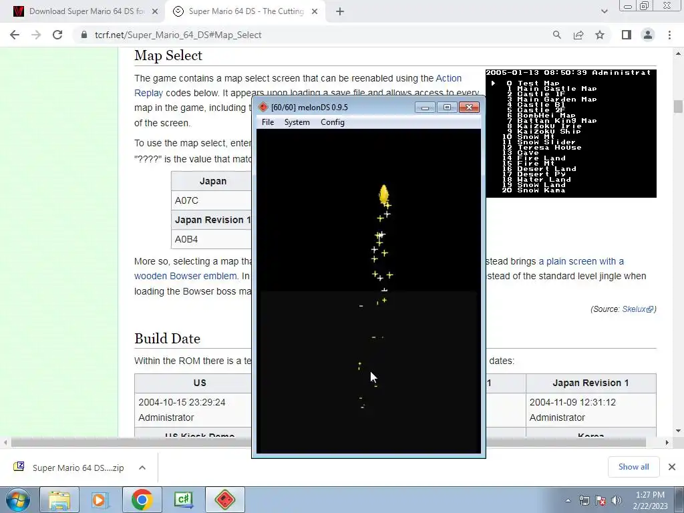The width and height of the screenshot is (684, 513).
Task: Select the A0B4 table cell
Action: [212, 239]
